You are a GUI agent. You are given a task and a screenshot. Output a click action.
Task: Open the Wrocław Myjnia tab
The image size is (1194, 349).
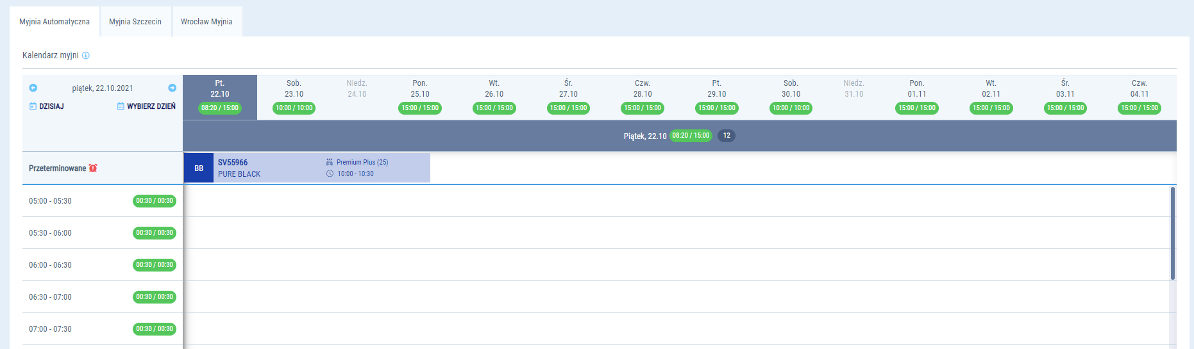pos(206,22)
